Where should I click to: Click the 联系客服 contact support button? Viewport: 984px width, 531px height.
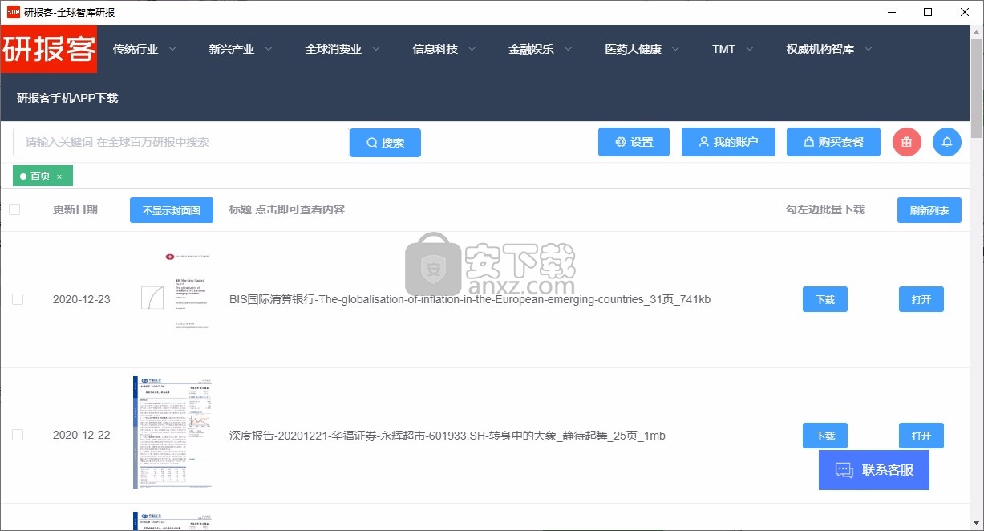tap(874, 470)
